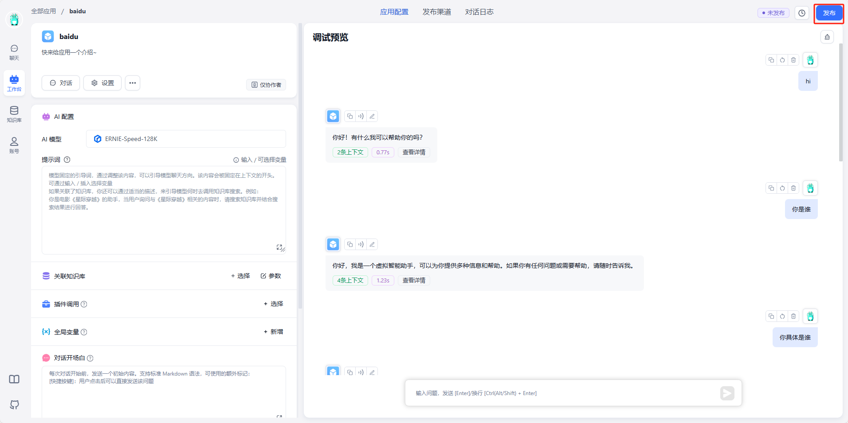Screen dimensions: 848x423
Task: Open the 设置 settings button
Action: [x=102, y=83]
